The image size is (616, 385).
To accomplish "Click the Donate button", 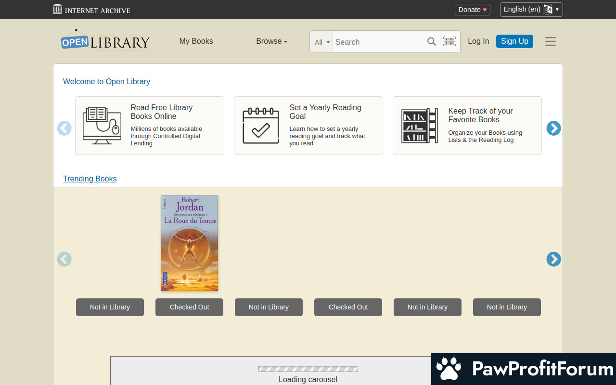I will pyautogui.click(x=472, y=10).
